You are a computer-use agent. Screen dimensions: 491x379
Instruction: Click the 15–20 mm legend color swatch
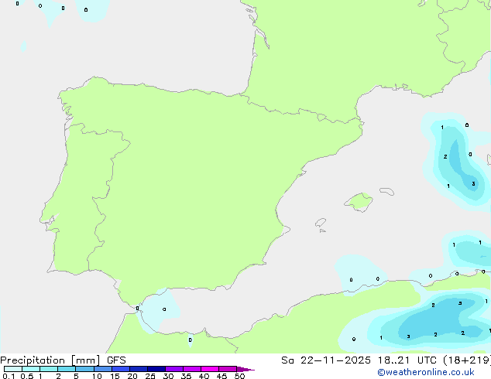[121, 369]
